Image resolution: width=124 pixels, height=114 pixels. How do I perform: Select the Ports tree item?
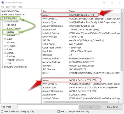point(9,49)
